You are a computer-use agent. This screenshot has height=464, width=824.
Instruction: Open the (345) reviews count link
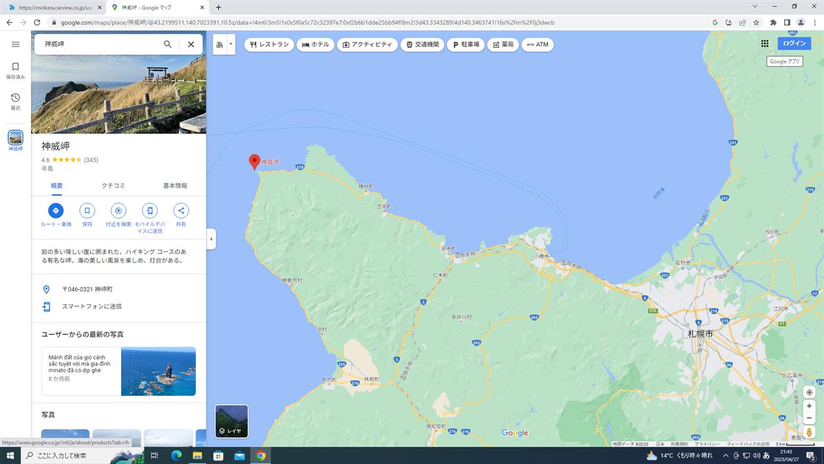pos(91,160)
